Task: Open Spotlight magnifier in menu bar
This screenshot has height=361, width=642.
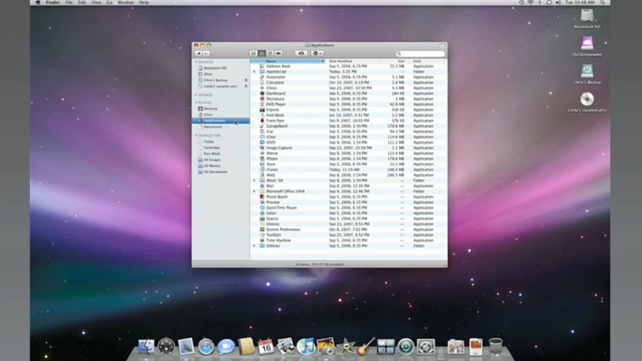Action: 603,3
